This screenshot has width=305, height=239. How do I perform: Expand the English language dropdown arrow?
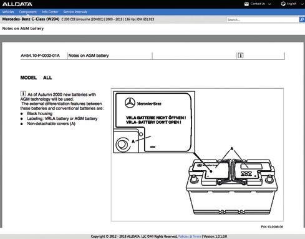[x=302, y=4]
